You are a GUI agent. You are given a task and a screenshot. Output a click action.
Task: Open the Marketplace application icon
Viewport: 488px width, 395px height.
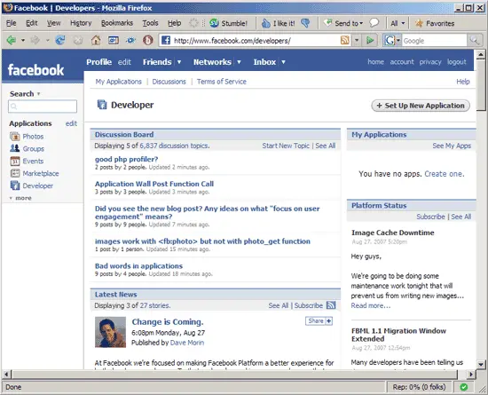pyautogui.click(x=14, y=173)
